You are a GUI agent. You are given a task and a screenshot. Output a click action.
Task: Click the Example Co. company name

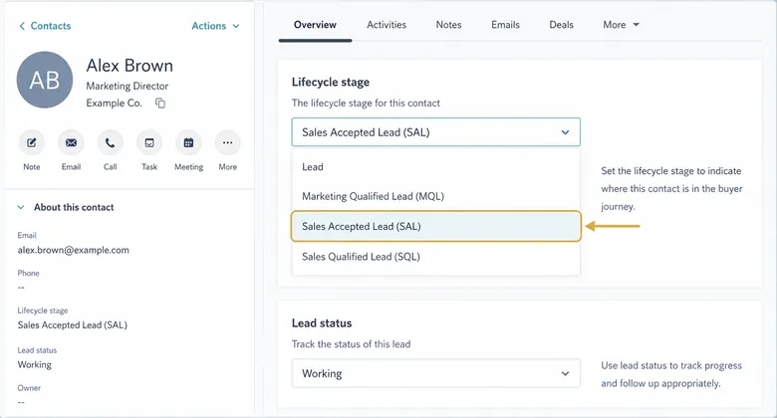(x=114, y=104)
